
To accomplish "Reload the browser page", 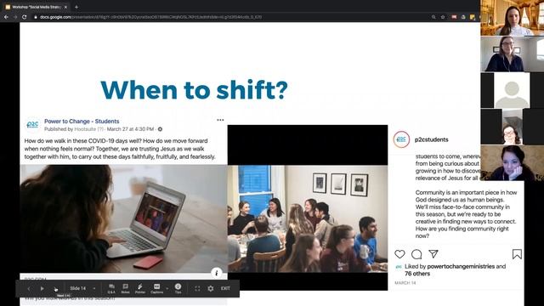I will tap(25, 17).
